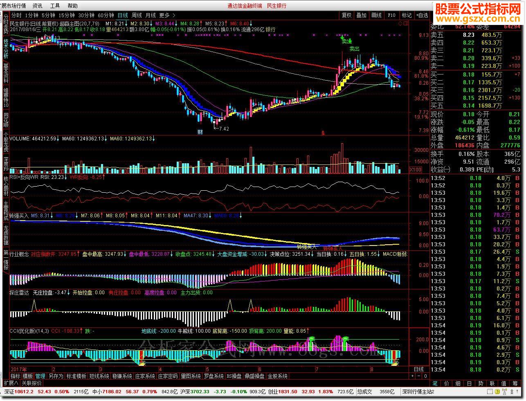Click the minus zoom button below the chart
The width and height of the screenshot is (526, 401).
point(419,376)
